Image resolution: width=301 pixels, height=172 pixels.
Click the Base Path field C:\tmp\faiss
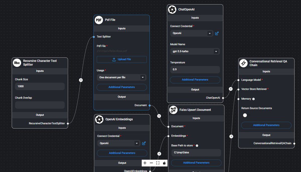pyautogui.click(x=196, y=153)
